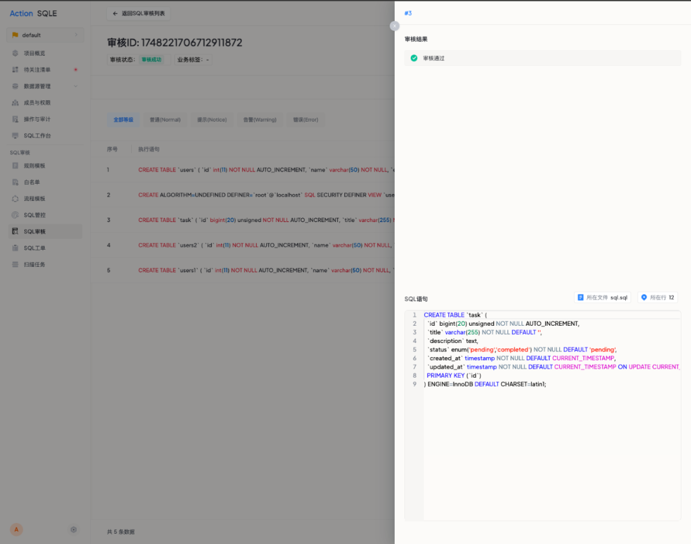Screen dimensions: 691x544
Task: Click the 共 5 条数据 footer text
Action: coord(121,532)
